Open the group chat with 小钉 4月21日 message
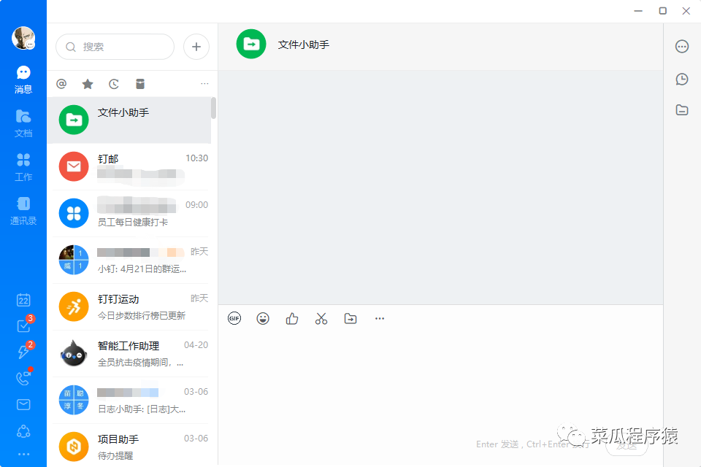 [x=129, y=260]
